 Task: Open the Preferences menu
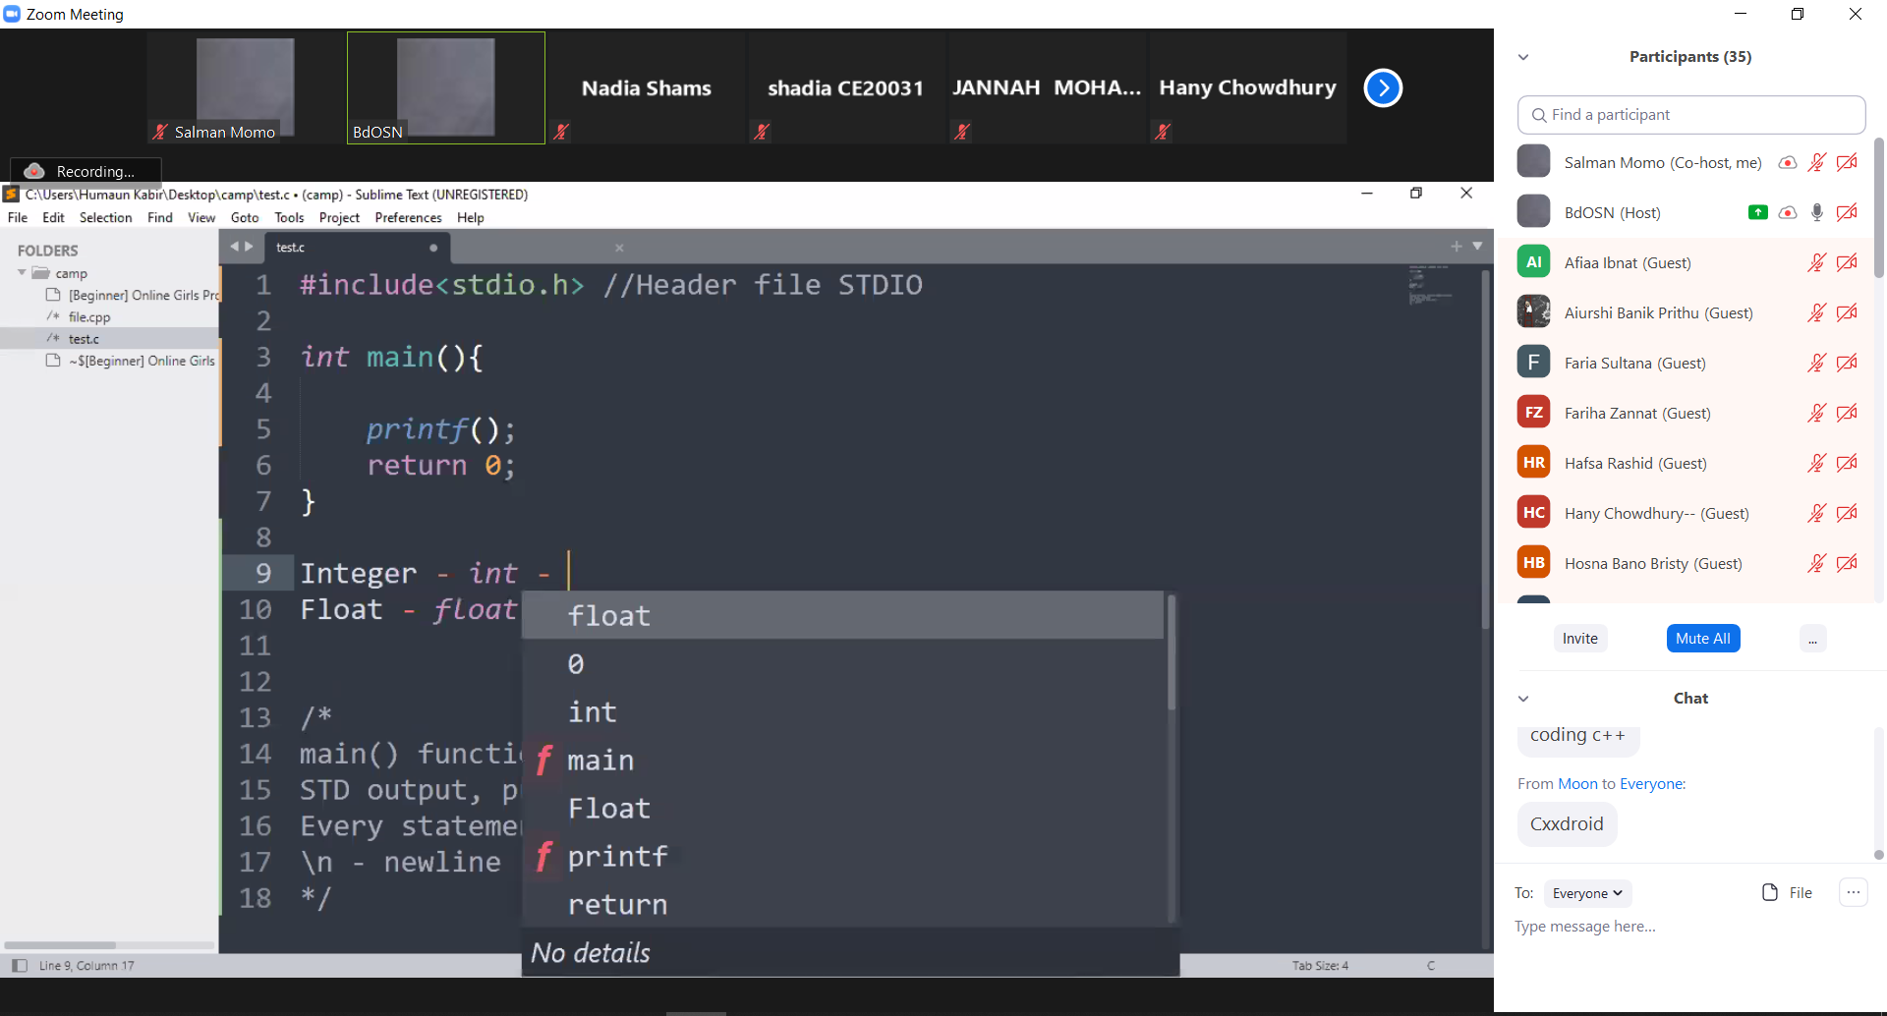pyautogui.click(x=408, y=217)
